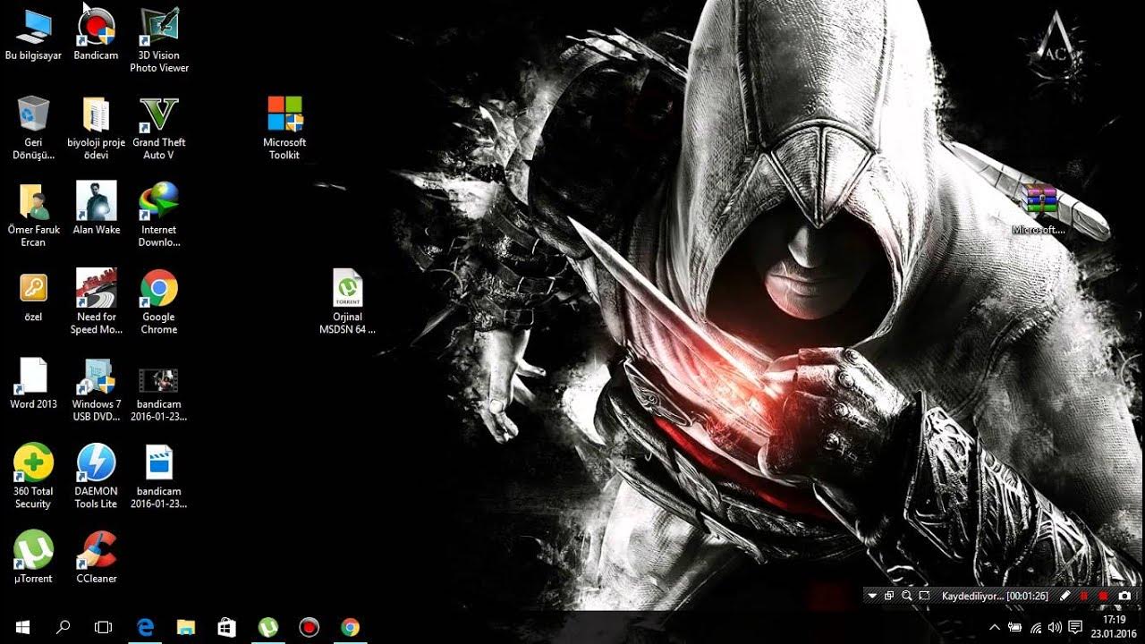Image resolution: width=1145 pixels, height=644 pixels.
Task: Launch Alan Wake game shortcut
Action: [96, 208]
